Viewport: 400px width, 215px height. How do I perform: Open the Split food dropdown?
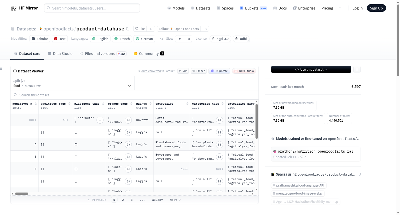pyautogui.click(x=72, y=83)
